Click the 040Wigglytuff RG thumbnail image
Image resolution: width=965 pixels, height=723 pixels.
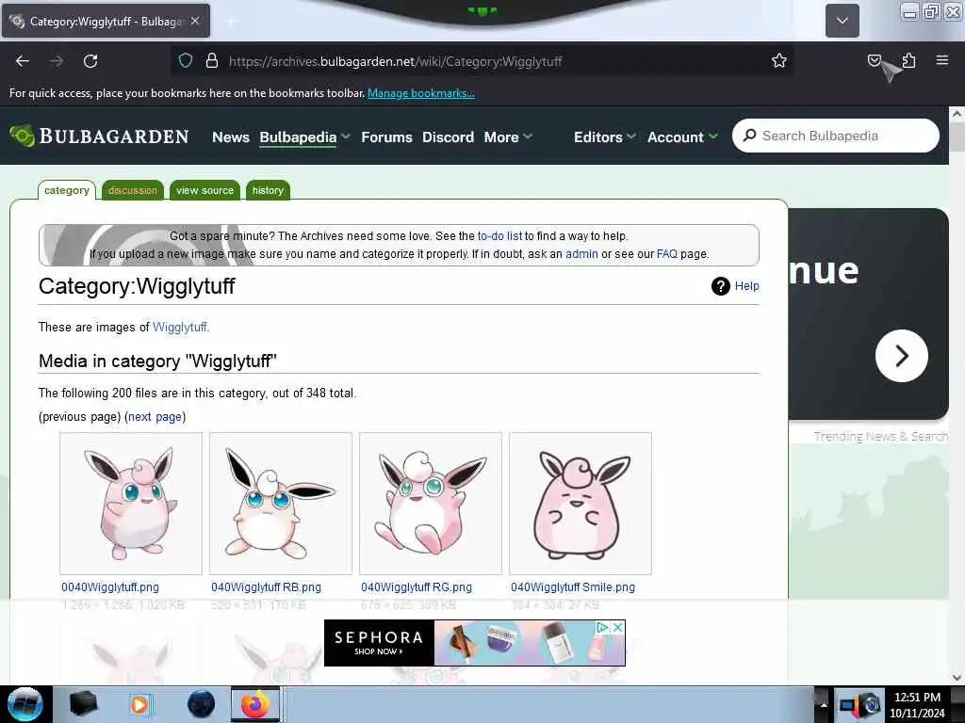[x=431, y=504]
